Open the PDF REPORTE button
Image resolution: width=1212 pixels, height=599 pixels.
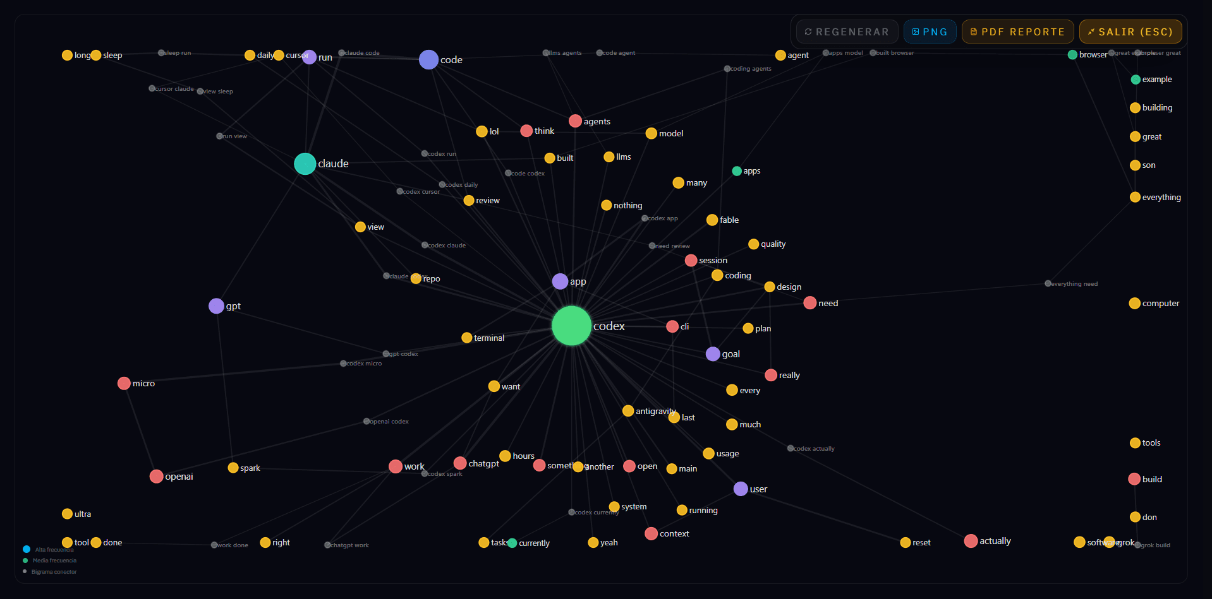point(1017,32)
